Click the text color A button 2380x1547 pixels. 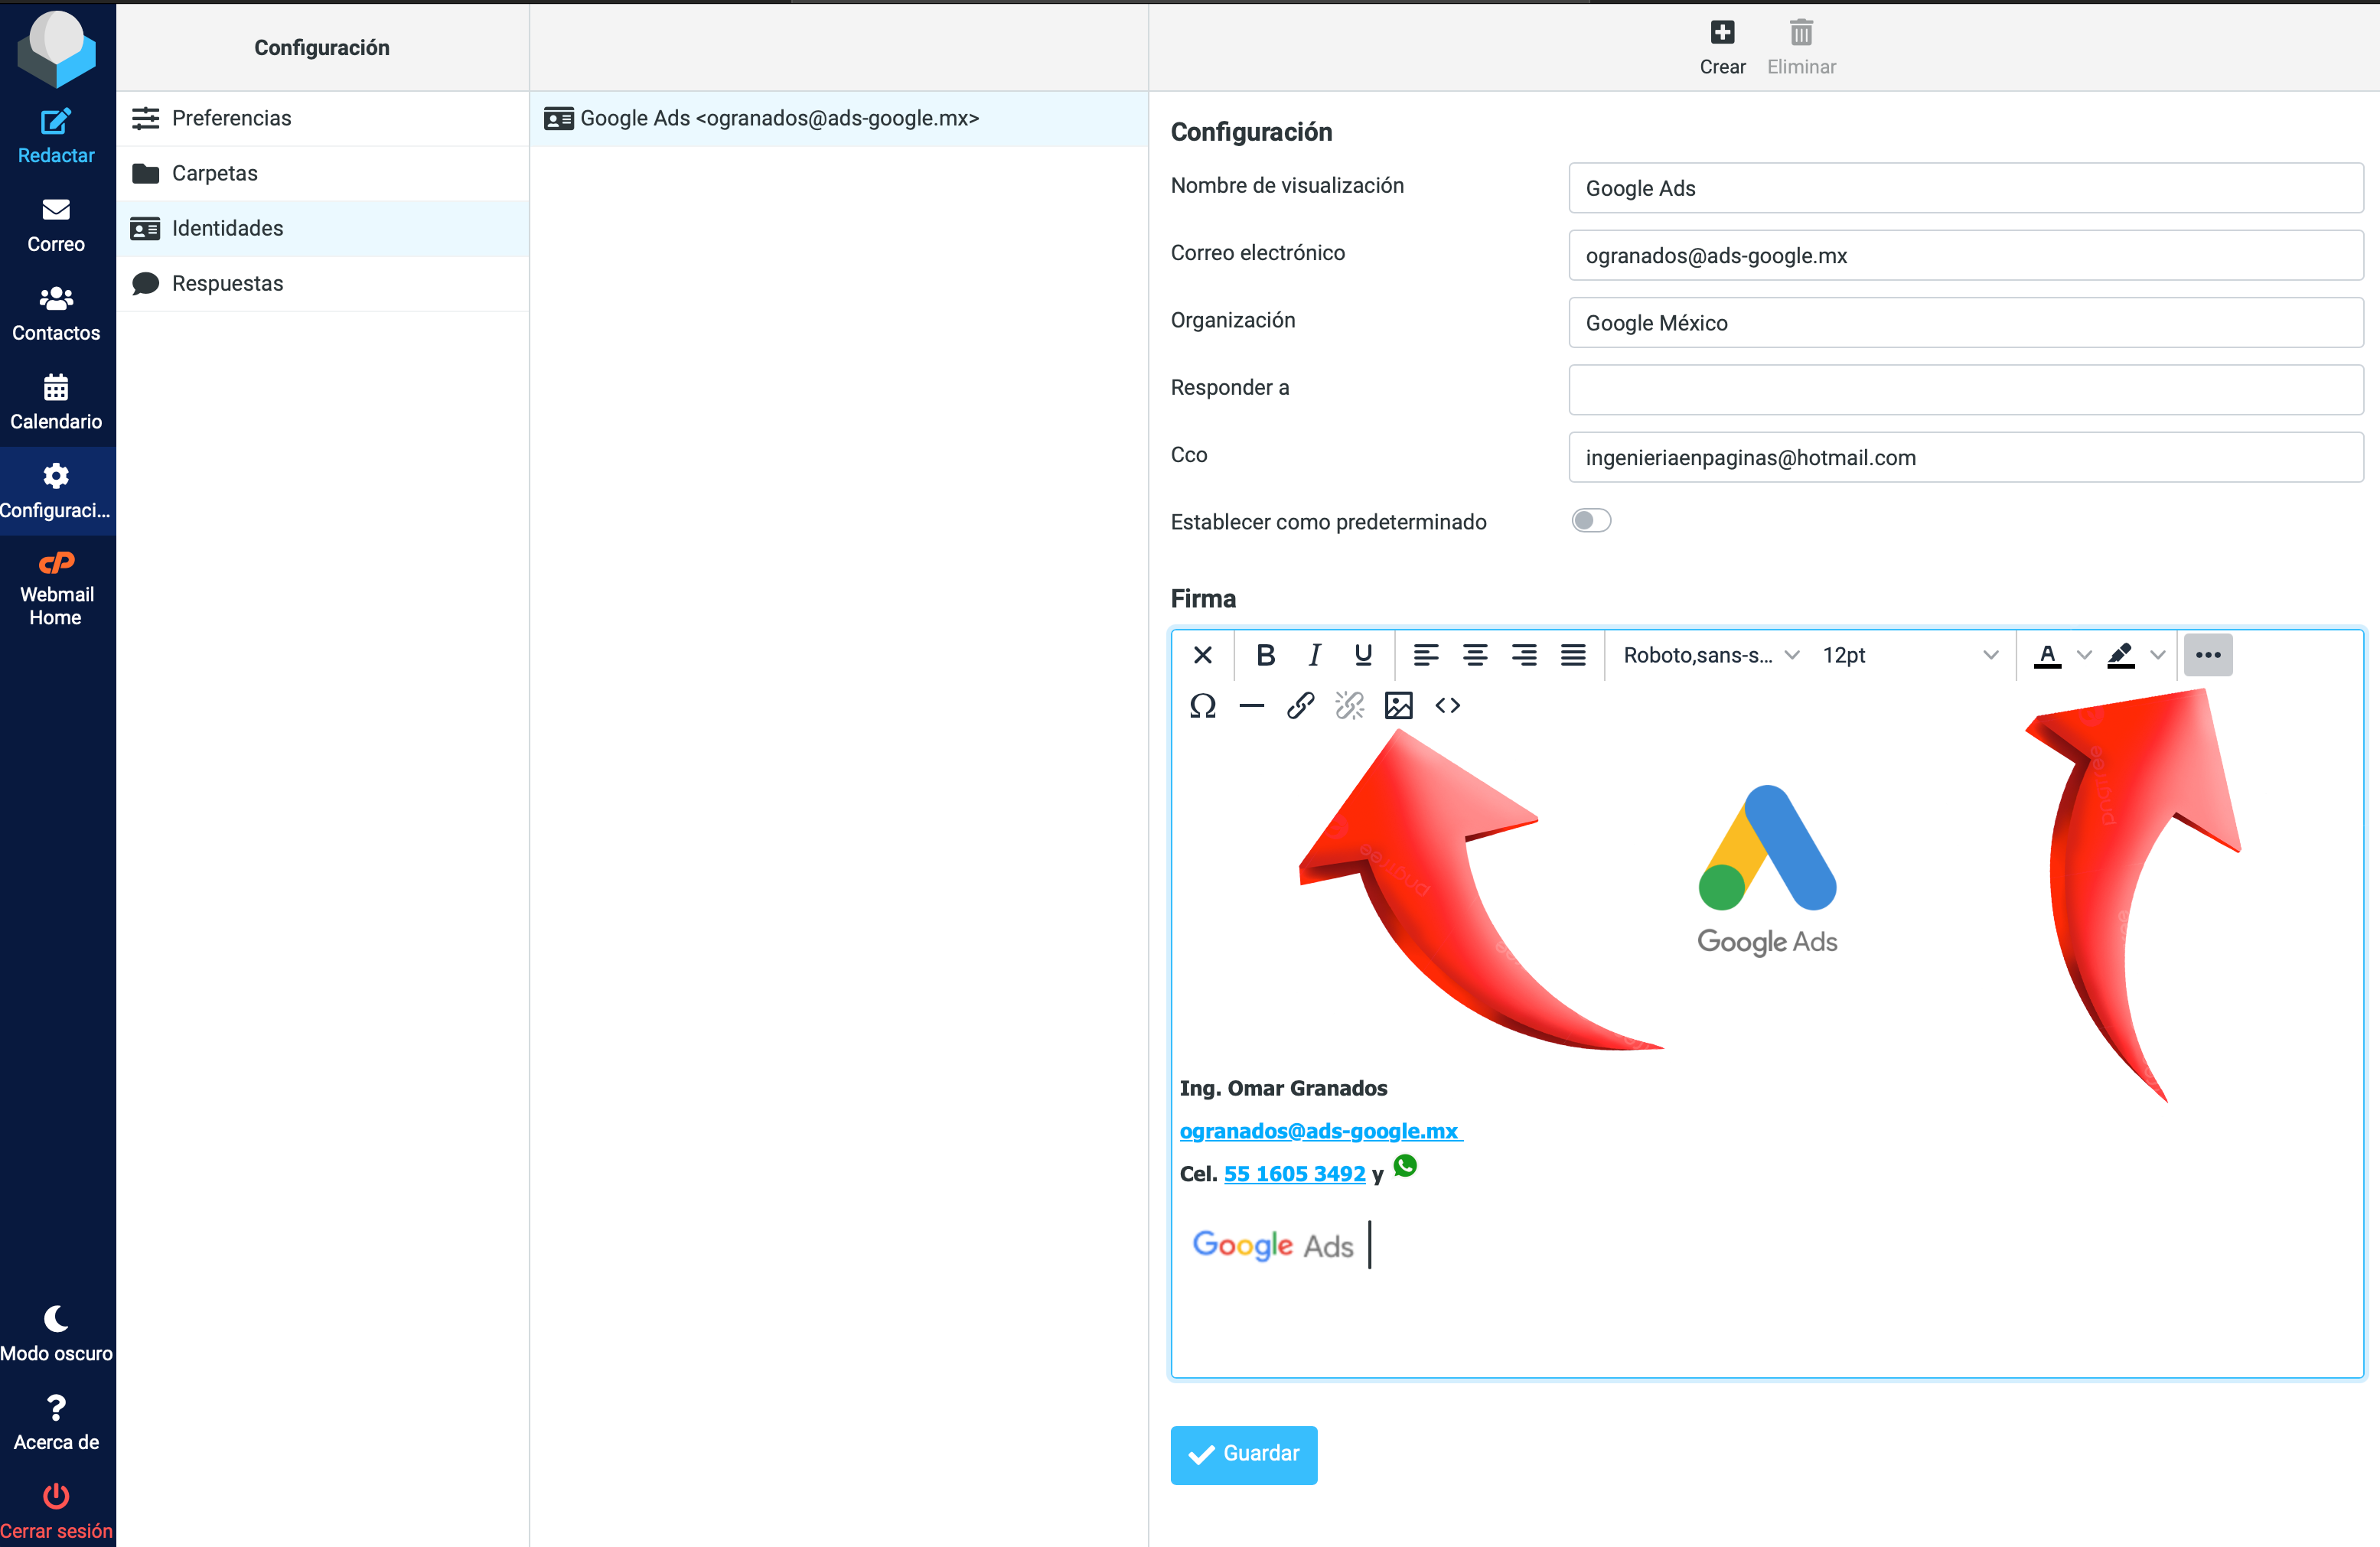(2047, 655)
